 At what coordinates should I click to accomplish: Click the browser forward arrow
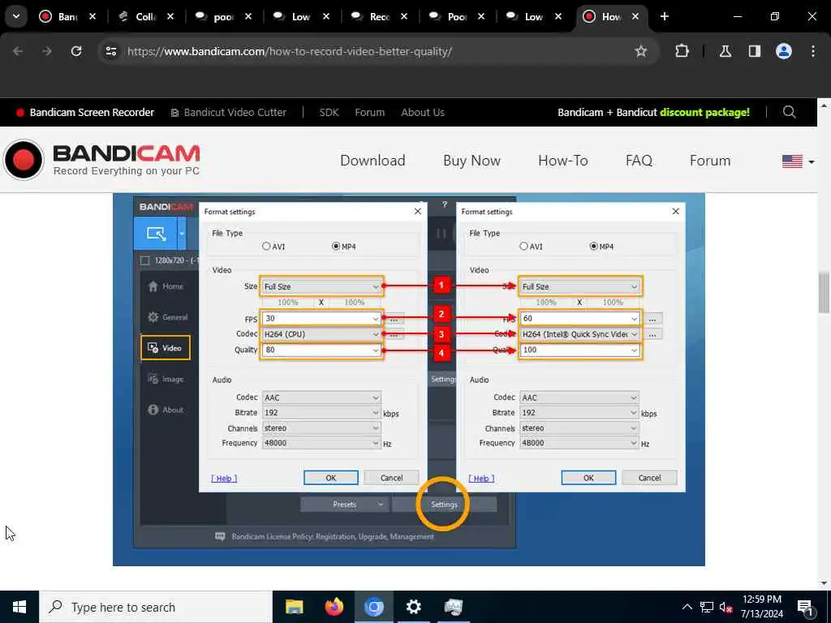click(47, 51)
